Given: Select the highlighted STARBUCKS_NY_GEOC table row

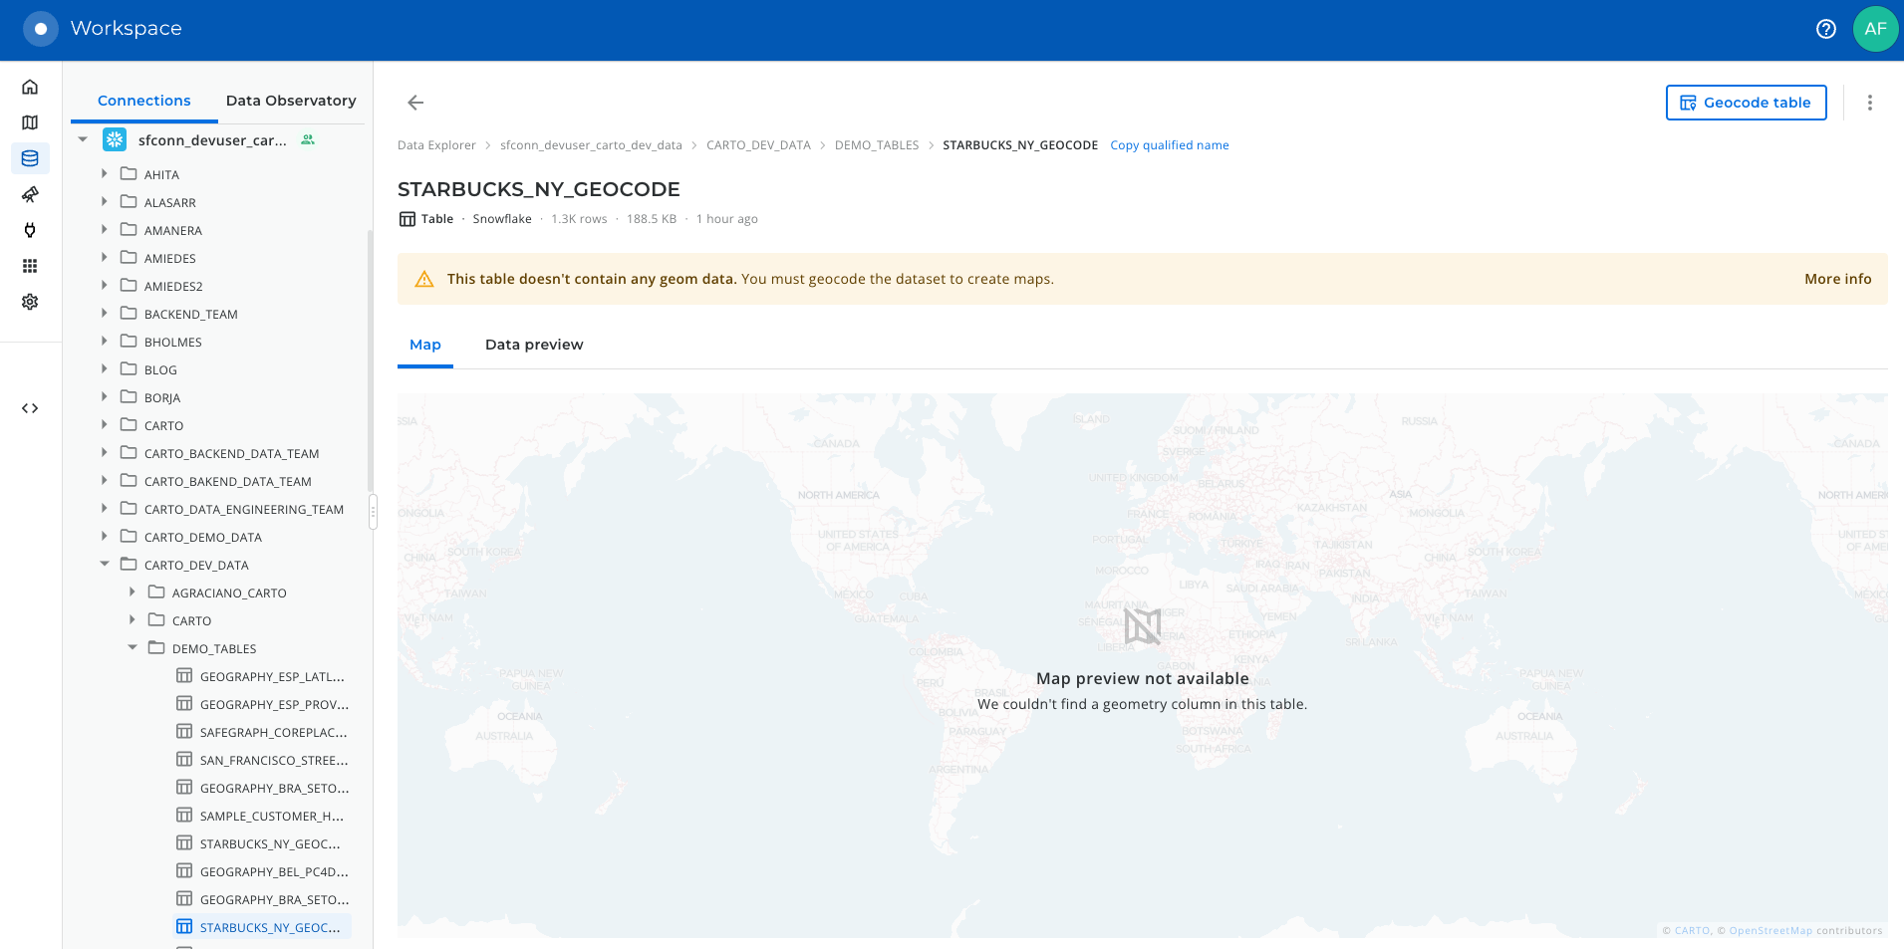Looking at the screenshot, I should (x=262, y=927).
